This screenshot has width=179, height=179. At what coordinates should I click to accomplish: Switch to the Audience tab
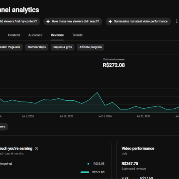pos(35,35)
